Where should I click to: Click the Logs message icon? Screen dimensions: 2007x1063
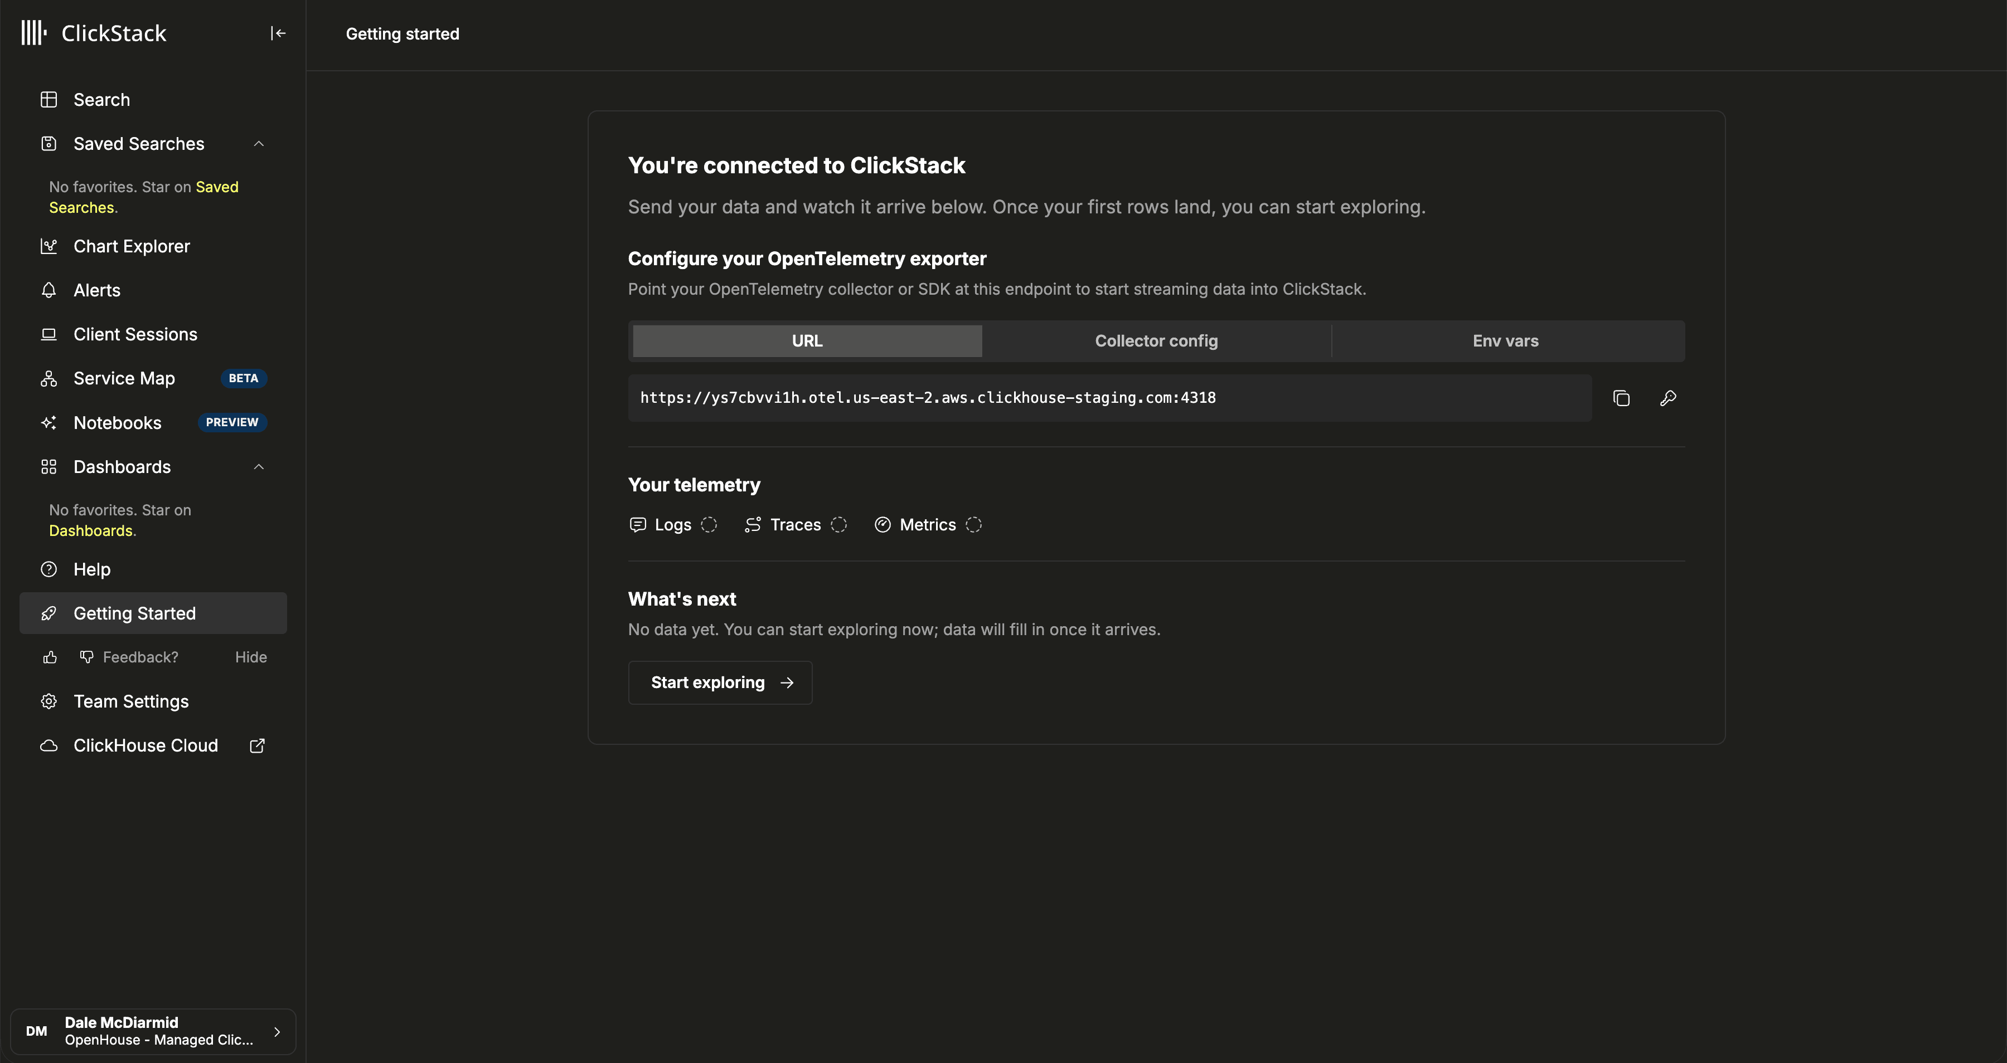coord(637,525)
